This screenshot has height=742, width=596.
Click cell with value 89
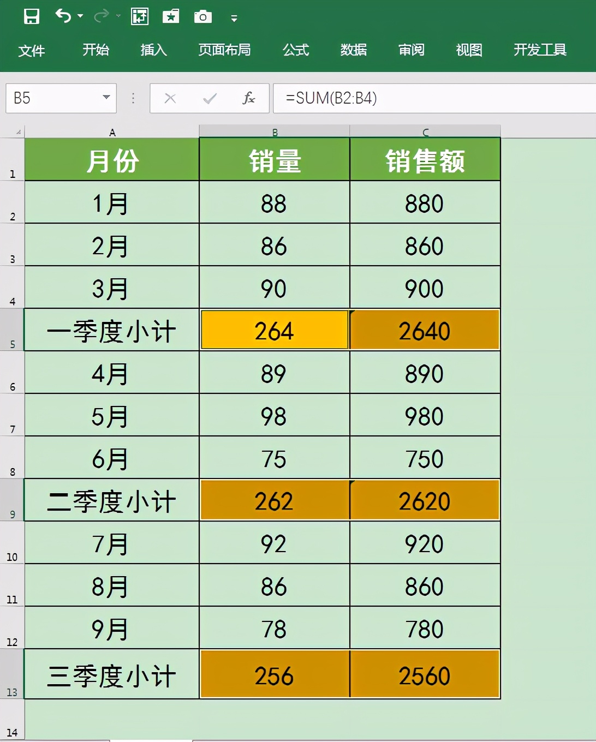point(275,372)
